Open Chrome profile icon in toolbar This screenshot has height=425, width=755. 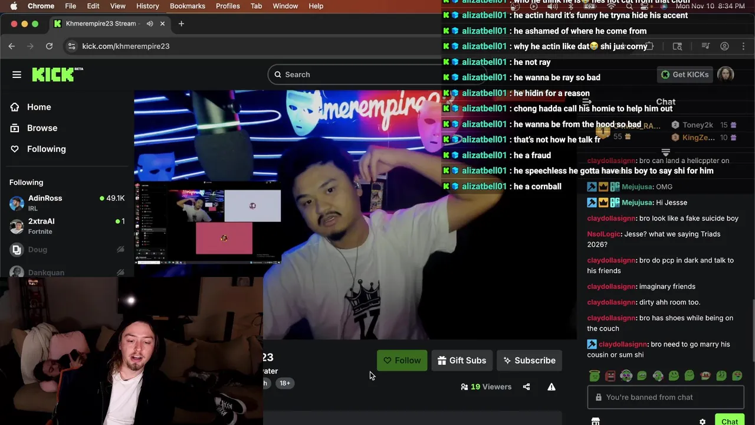724,46
